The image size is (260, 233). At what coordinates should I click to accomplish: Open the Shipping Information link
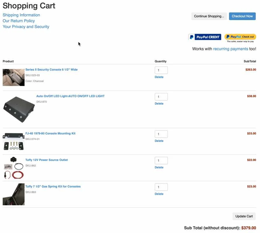click(x=21, y=15)
